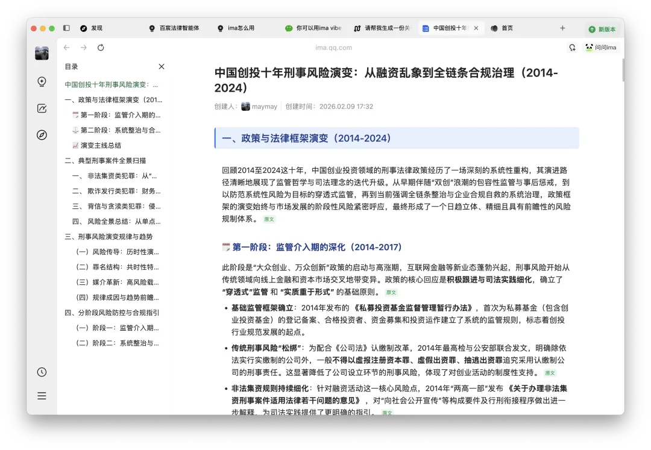Switch to ima怎么用 tab
651x450 pixels.
tap(237, 28)
